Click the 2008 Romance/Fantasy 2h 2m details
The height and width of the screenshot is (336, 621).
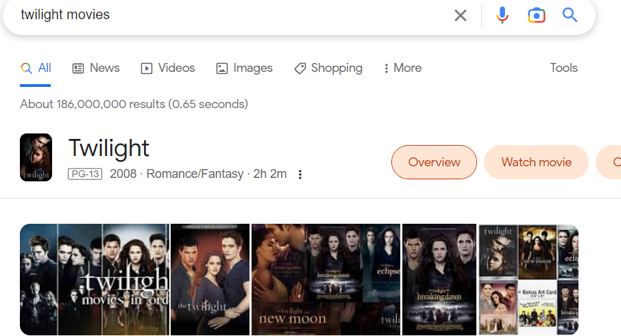[x=198, y=174]
